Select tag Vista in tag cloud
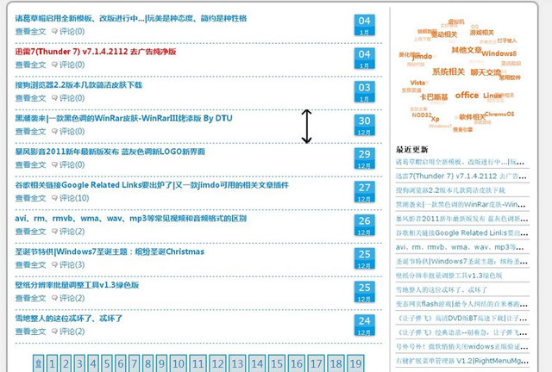552x372 pixels. tap(417, 83)
